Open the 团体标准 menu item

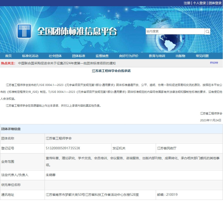point(79,56)
